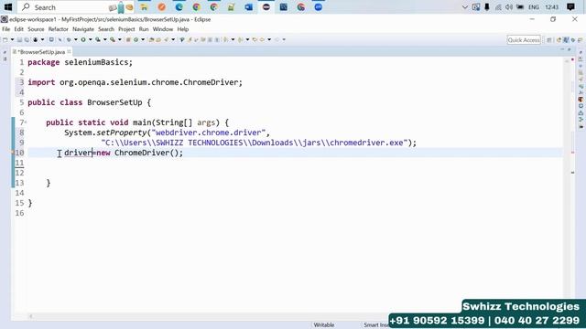Click the Next Annotation toolbar icon
Image resolution: width=586 pixels, height=329 pixels.
click(x=226, y=39)
